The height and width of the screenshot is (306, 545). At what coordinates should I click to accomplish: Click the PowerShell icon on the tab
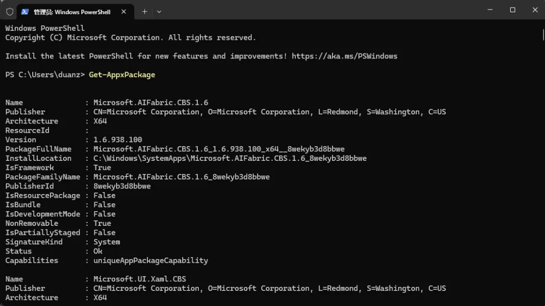click(x=25, y=12)
